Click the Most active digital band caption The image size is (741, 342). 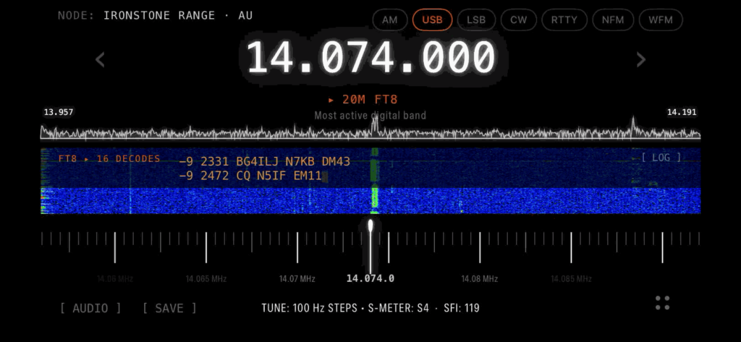tap(370, 115)
